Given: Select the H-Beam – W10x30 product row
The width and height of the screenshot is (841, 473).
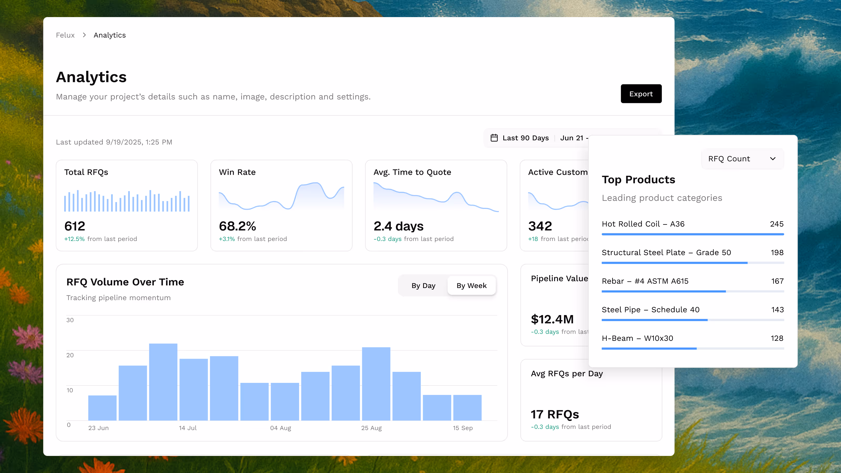Looking at the screenshot, I should click(637, 338).
